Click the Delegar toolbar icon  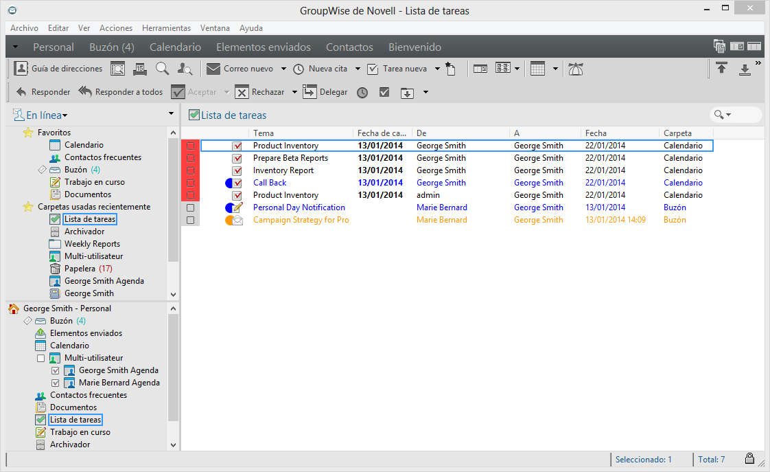tap(310, 92)
